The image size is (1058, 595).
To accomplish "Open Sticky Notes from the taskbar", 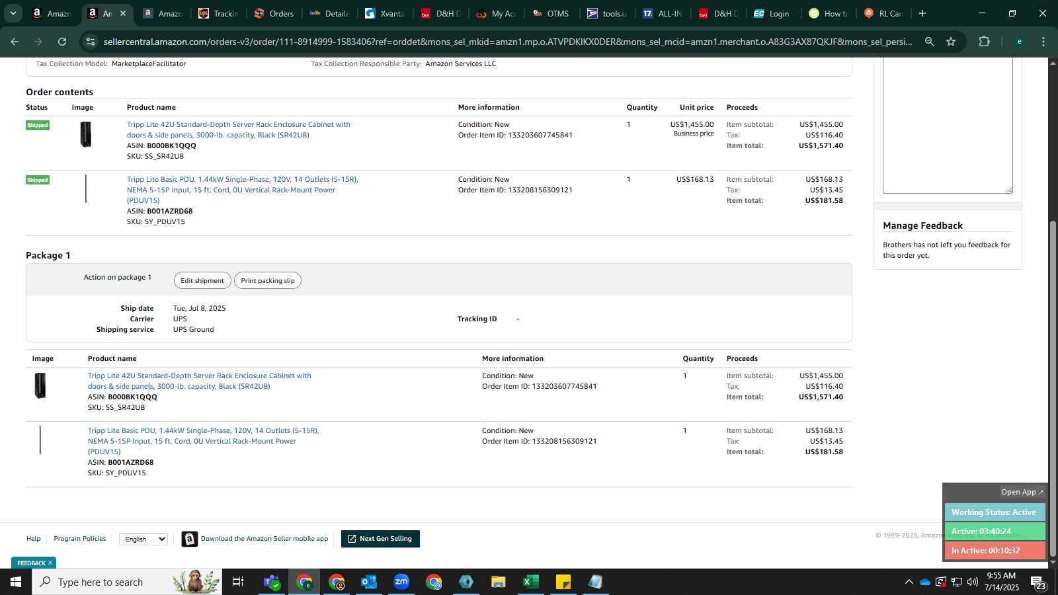I will [x=563, y=582].
